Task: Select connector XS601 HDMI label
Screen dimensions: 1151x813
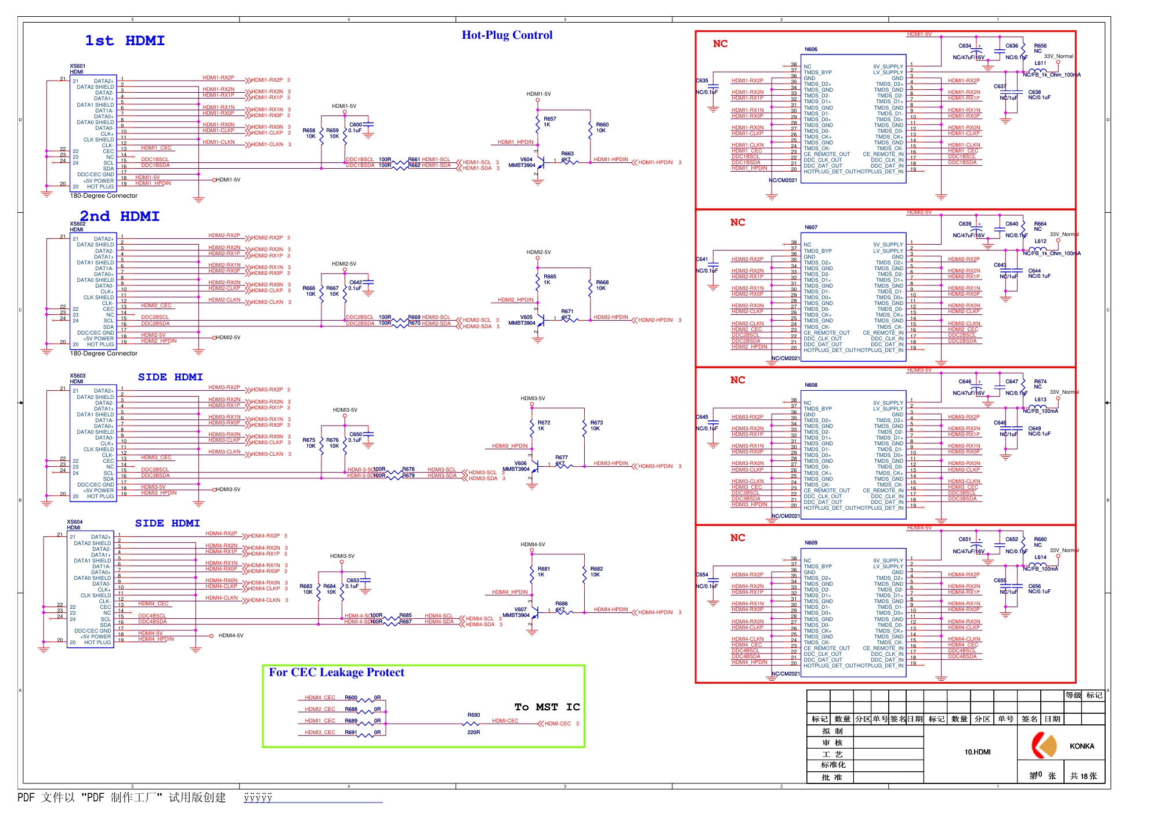Action: 77,69
